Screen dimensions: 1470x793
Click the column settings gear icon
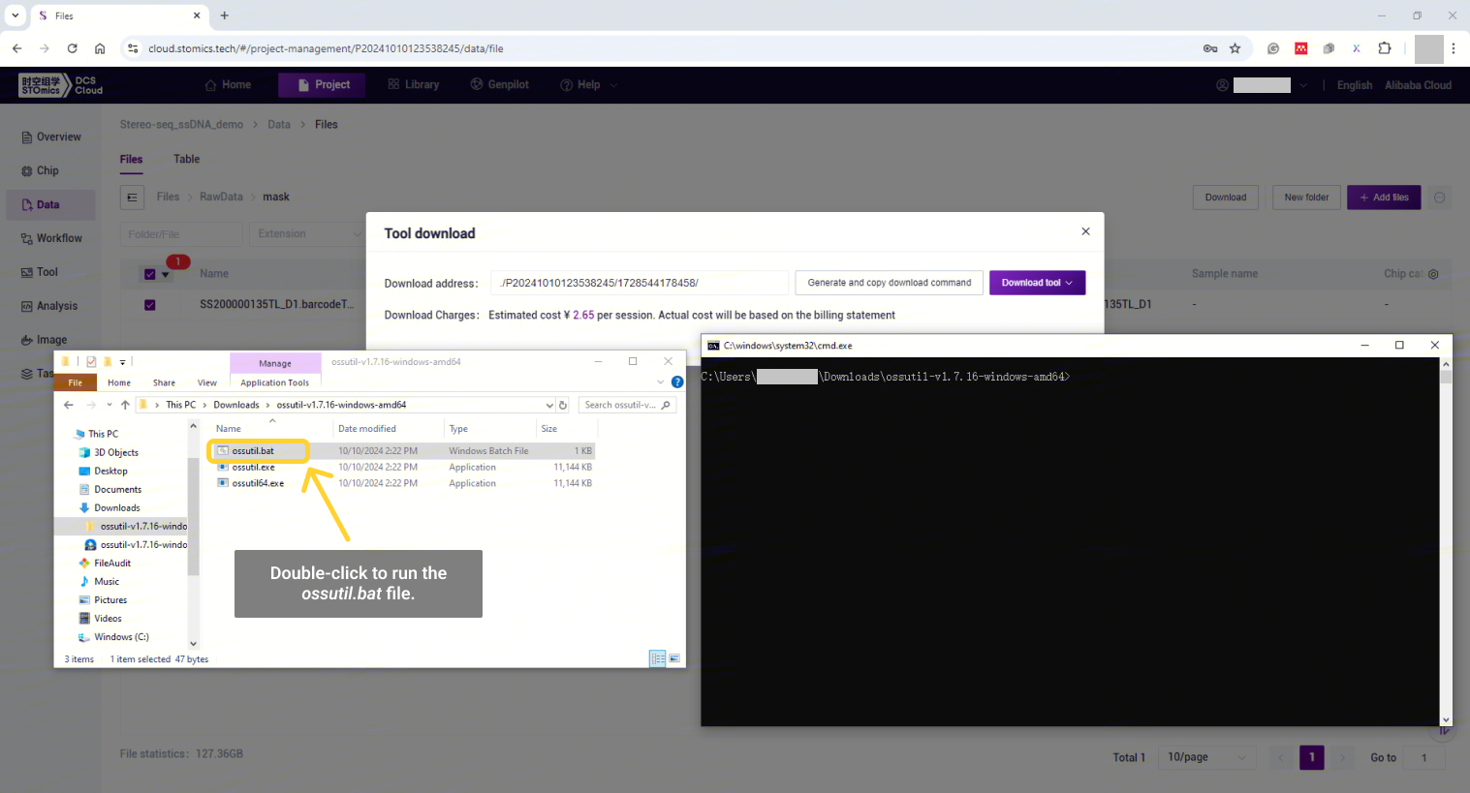pos(1433,274)
